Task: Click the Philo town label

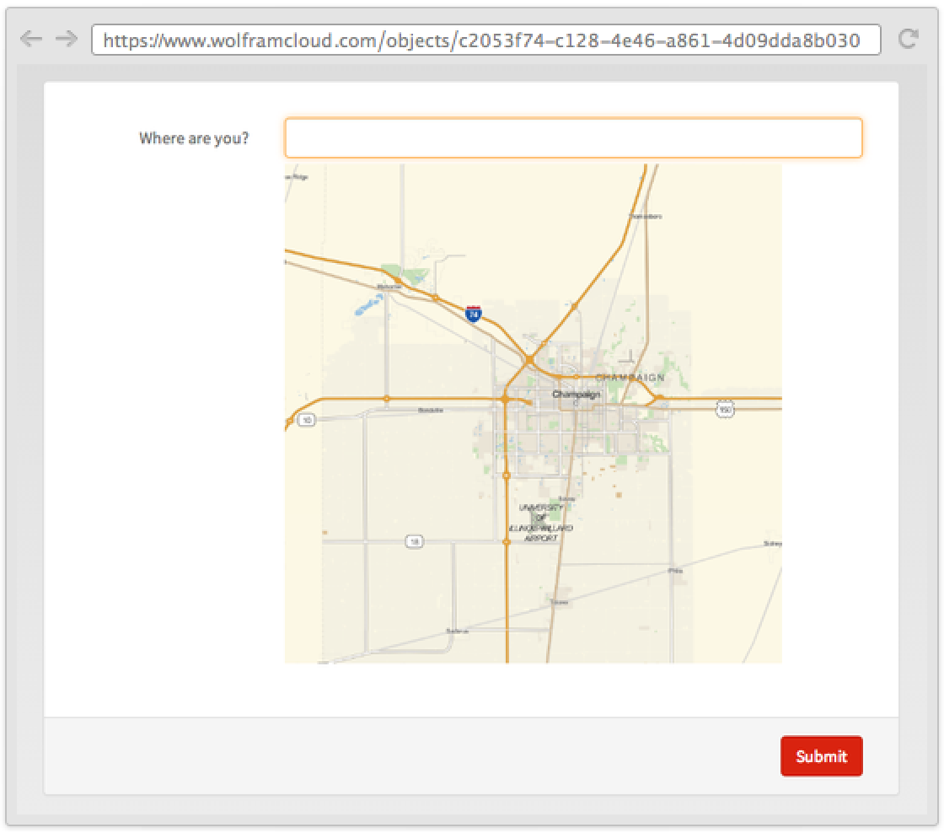Action: coord(675,571)
